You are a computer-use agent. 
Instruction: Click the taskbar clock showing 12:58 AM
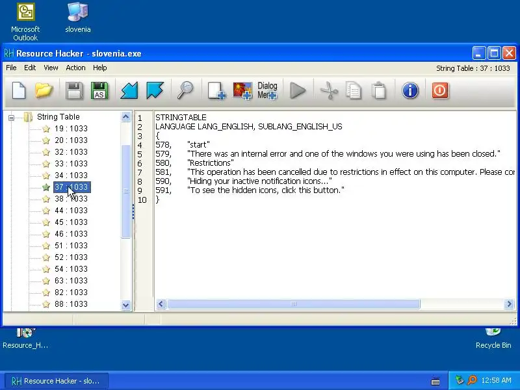pyautogui.click(x=496, y=380)
